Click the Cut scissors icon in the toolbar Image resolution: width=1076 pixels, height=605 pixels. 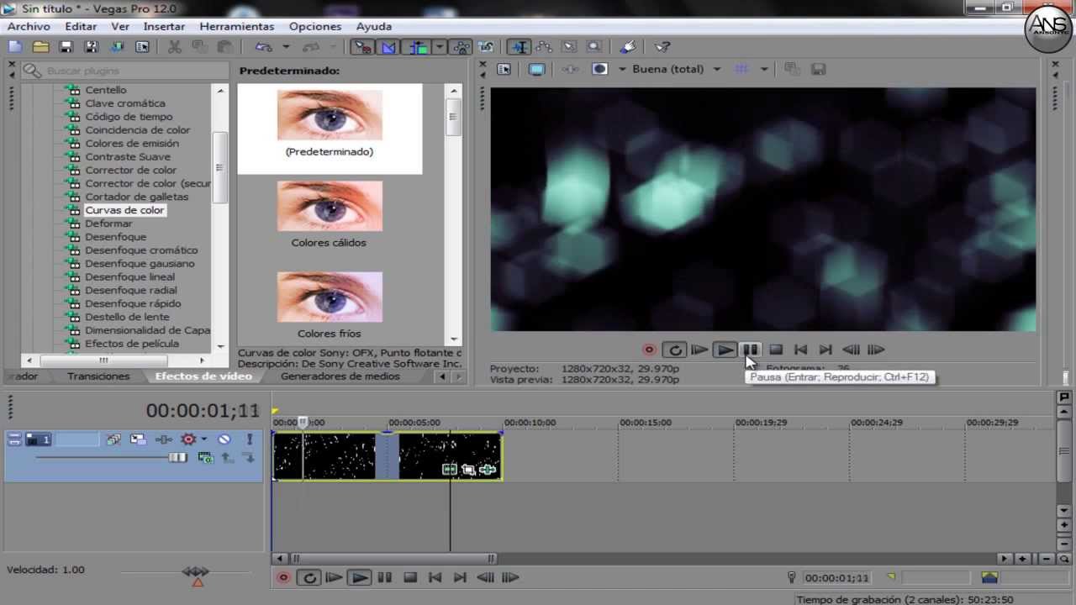[x=175, y=47]
